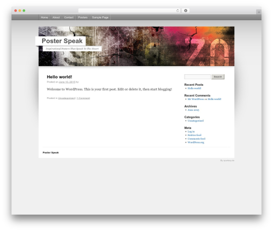Viewport: 273px width, 231px height.
Task: Open the Entries feed link
Action: click(x=194, y=135)
